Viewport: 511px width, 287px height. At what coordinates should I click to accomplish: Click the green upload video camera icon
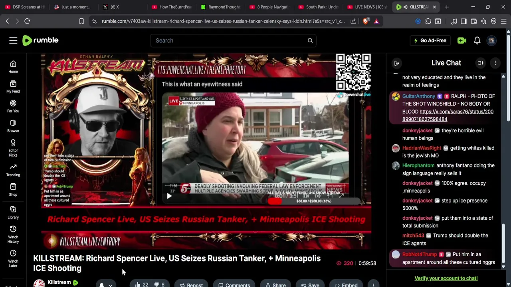(x=462, y=40)
